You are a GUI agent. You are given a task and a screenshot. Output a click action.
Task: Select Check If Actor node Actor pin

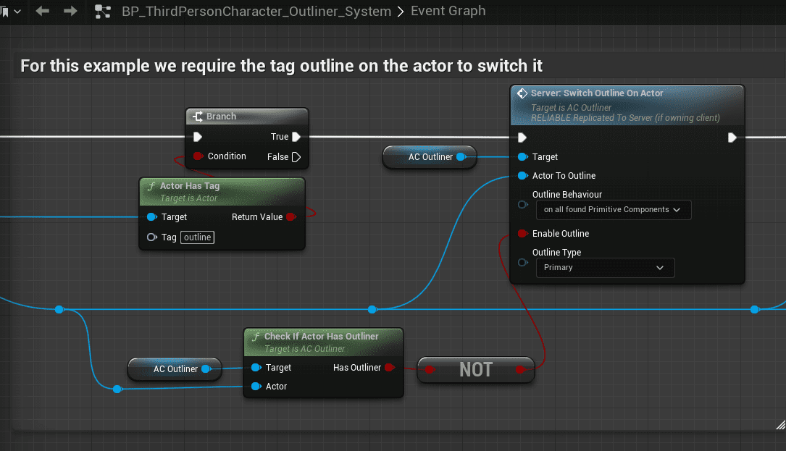[x=256, y=387]
